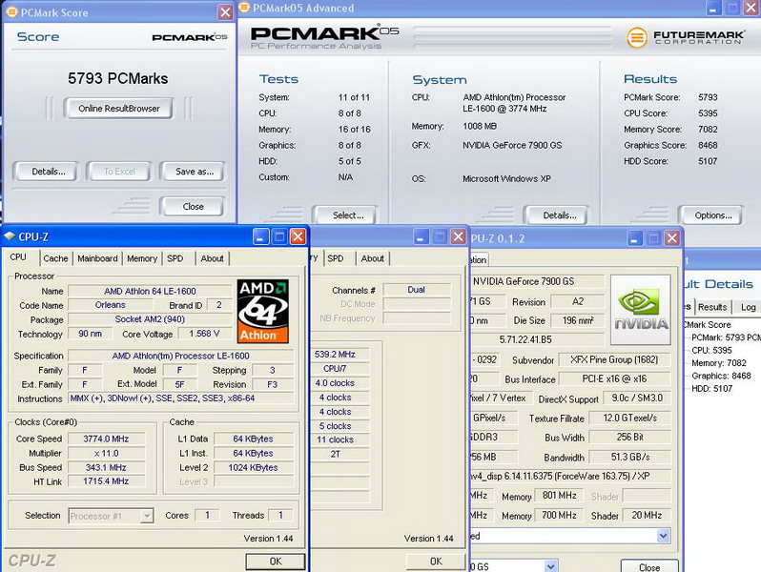This screenshot has height=572, width=761.
Task: Switch to Cache tab in CPU-Z
Action: [x=56, y=258]
